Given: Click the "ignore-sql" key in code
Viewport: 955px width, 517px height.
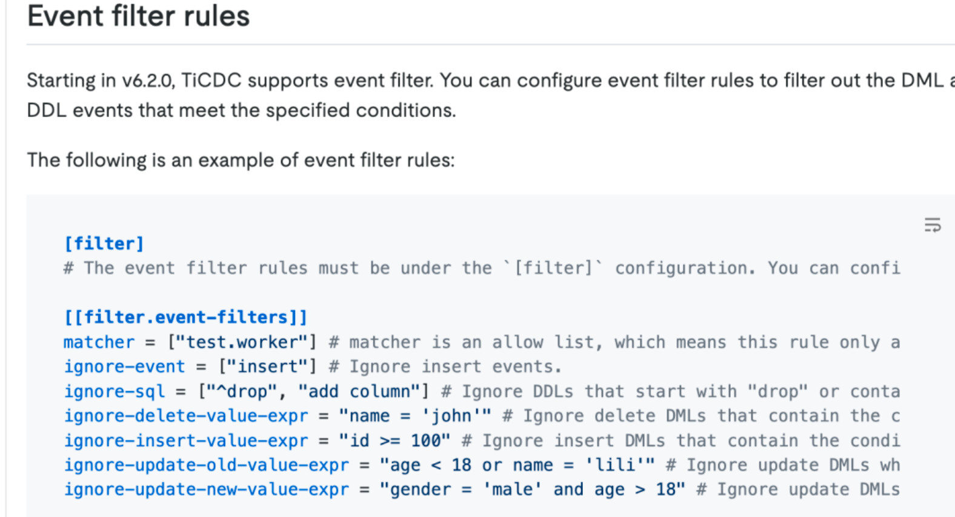Looking at the screenshot, I should click(114, 392).
